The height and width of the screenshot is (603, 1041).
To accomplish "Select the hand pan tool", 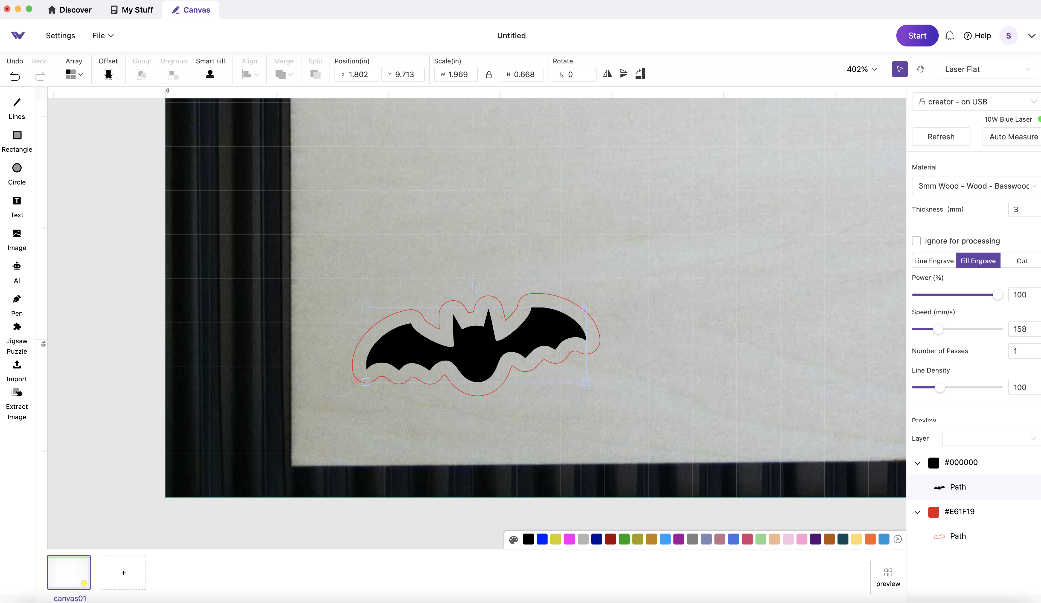I will click(x=920, y=69).
